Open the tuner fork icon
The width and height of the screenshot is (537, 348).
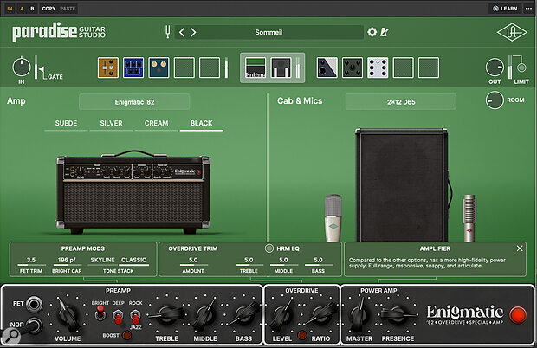pyautogui.click(x=167, y=32)
